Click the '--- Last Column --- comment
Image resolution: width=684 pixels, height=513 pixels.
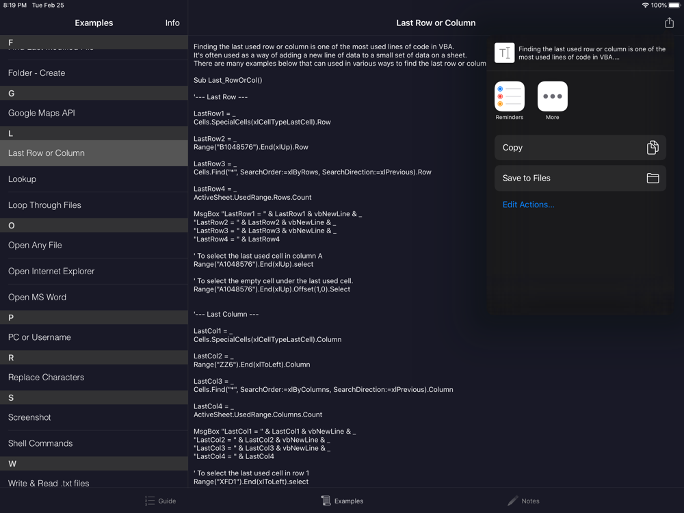coord(226,314)
